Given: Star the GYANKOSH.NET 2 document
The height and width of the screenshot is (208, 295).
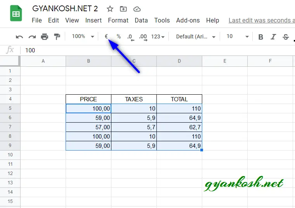Looking at the screenshot, I should [110, 9].
